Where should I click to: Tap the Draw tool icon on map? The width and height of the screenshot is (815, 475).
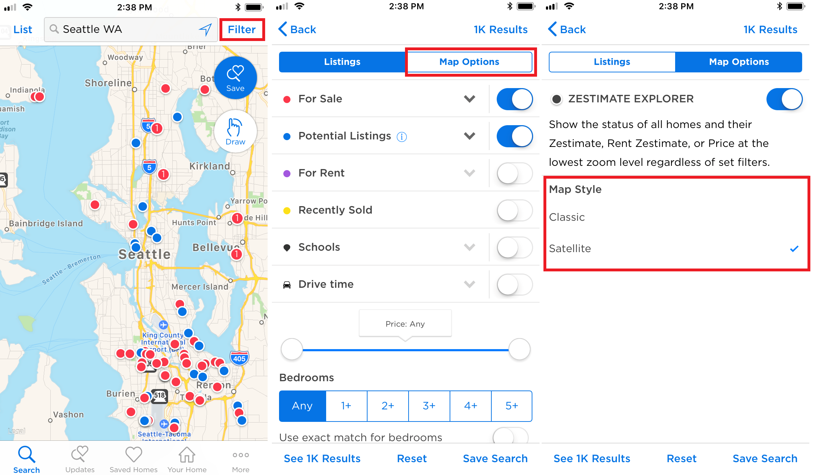point(235,131)
